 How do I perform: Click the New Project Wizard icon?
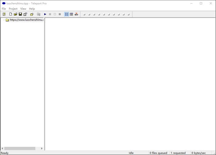tap(4, 14)
